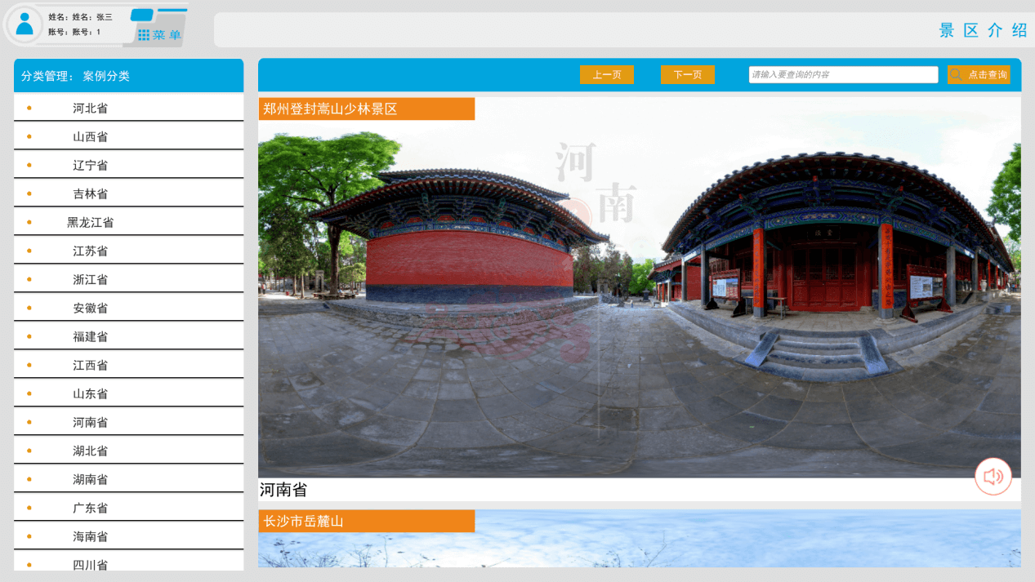This screenshot has width=1035, height=582.
Task: Click the user avatar profile icon
Action: pos(25,24)
